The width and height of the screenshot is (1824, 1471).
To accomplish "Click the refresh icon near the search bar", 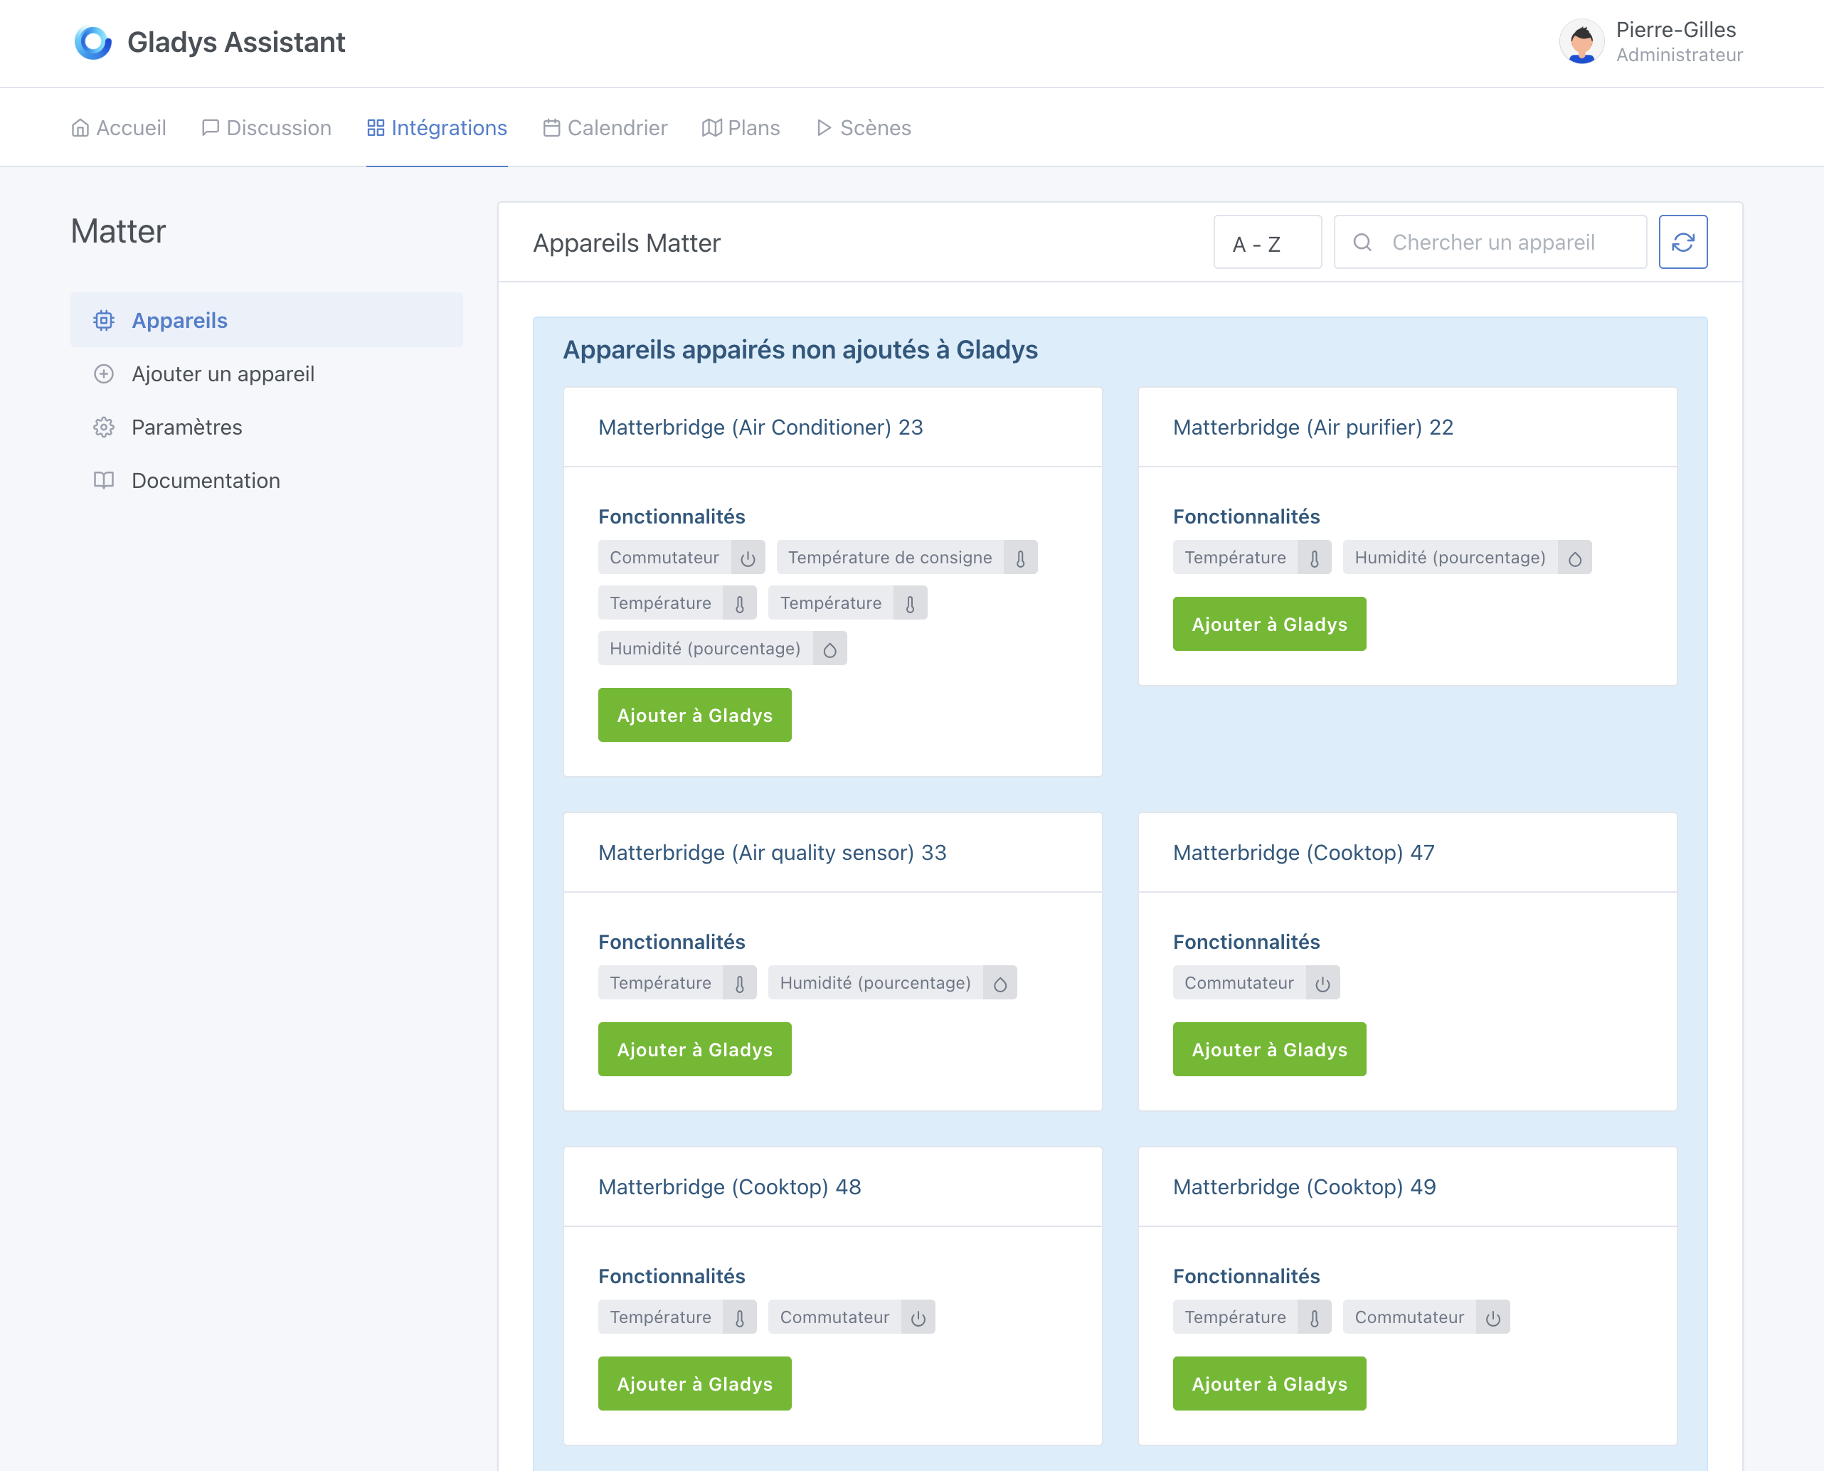I will point(1682,242).
